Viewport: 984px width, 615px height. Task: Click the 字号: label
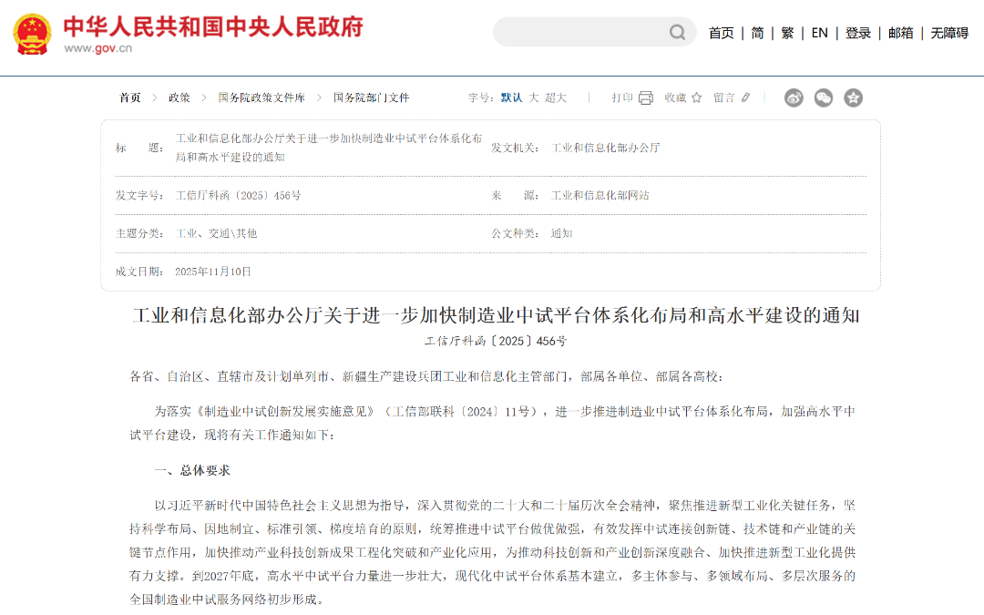[481, 97]
